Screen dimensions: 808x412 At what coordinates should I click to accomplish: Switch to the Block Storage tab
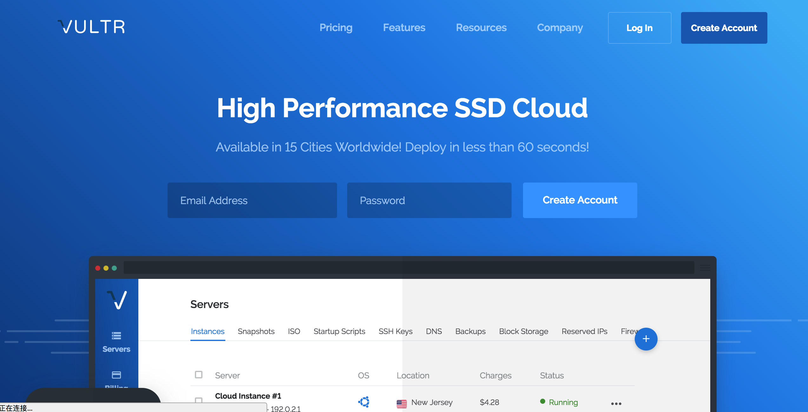(x=524, y=331)
